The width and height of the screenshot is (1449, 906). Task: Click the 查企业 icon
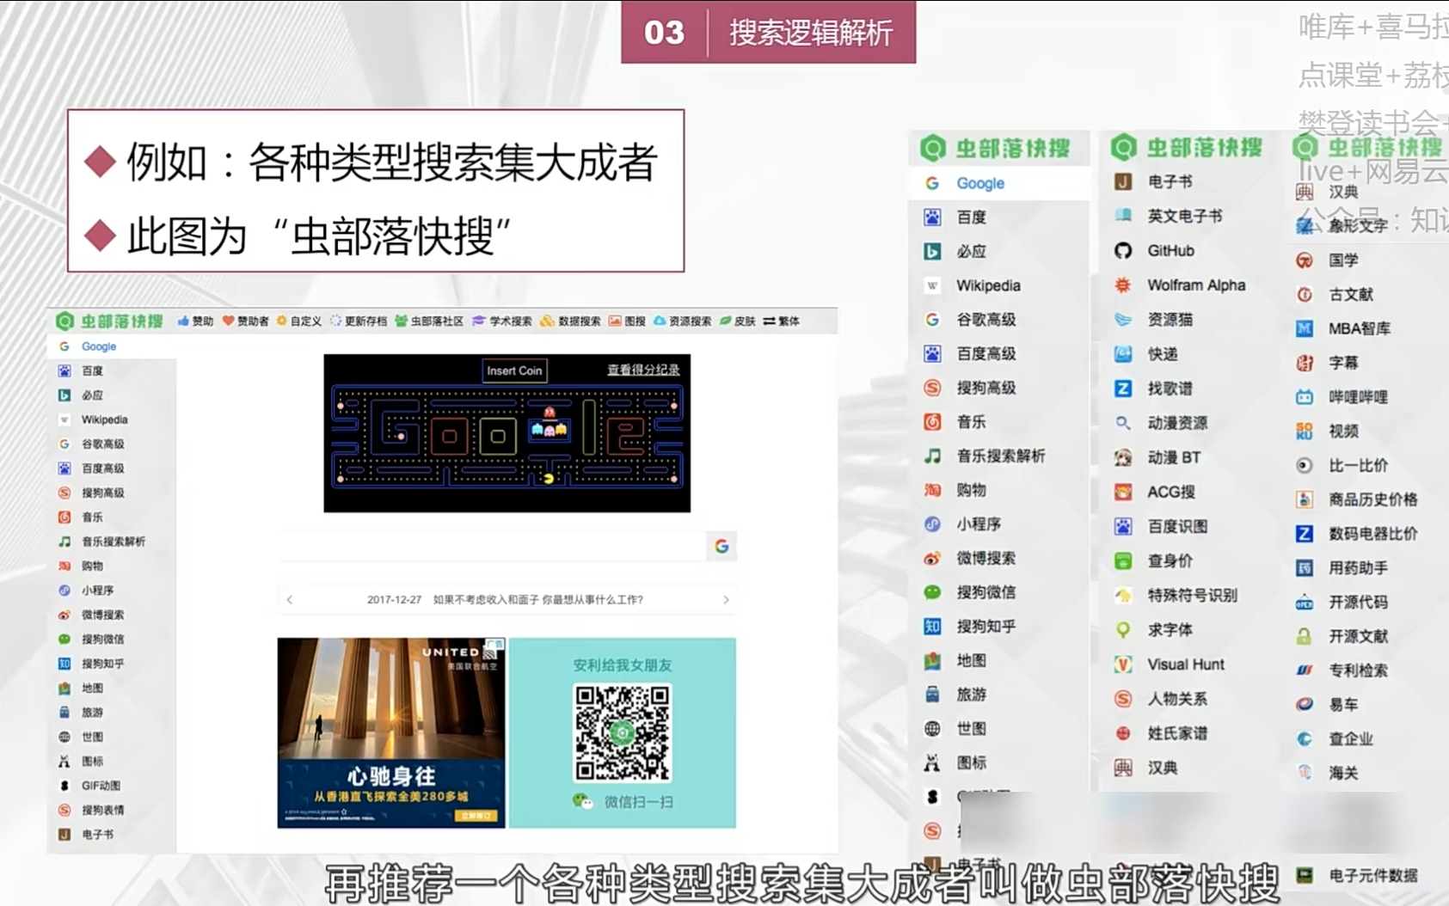1305,738
